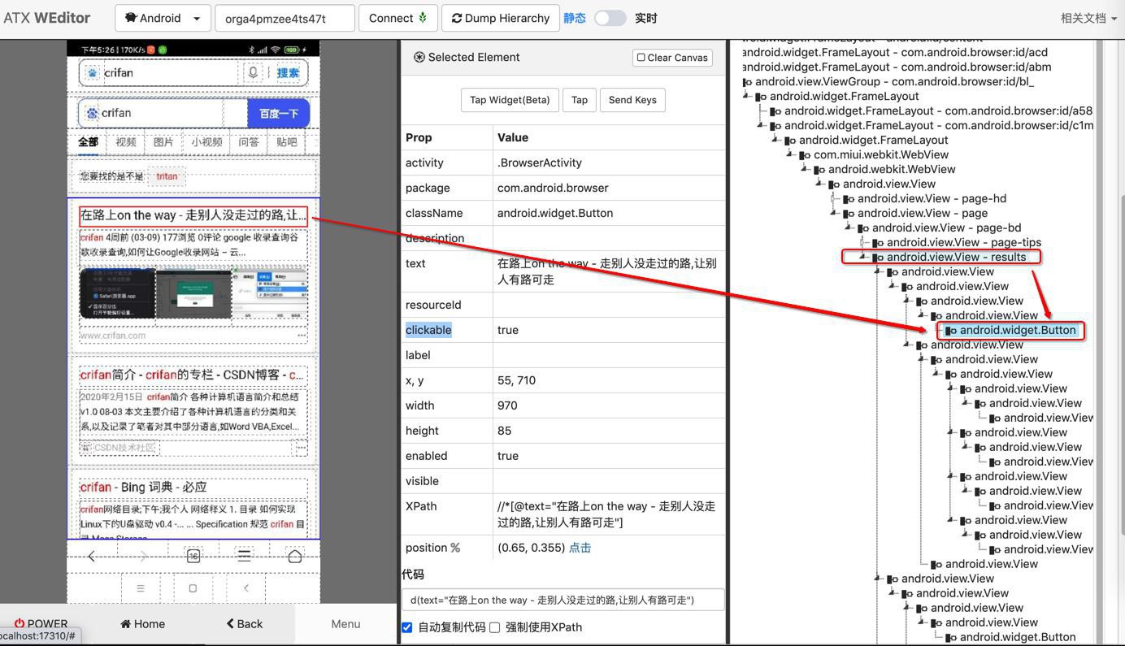Select the 贴吧 tab on phone screen

tap(287, 142)
